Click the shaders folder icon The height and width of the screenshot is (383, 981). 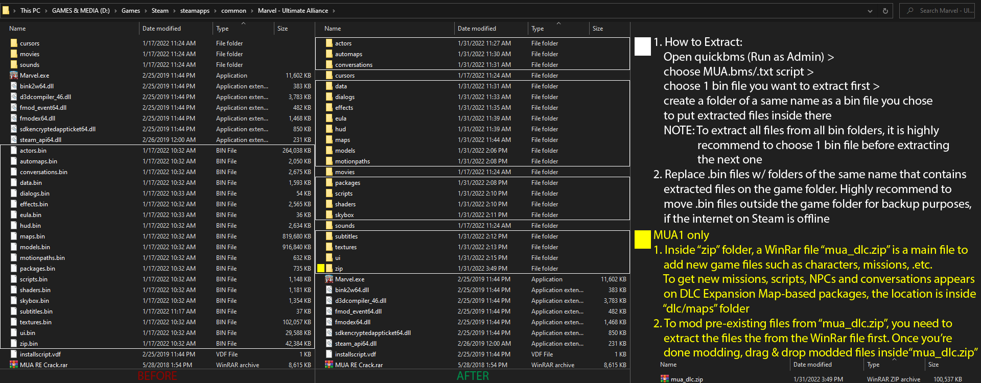(329, 204)
